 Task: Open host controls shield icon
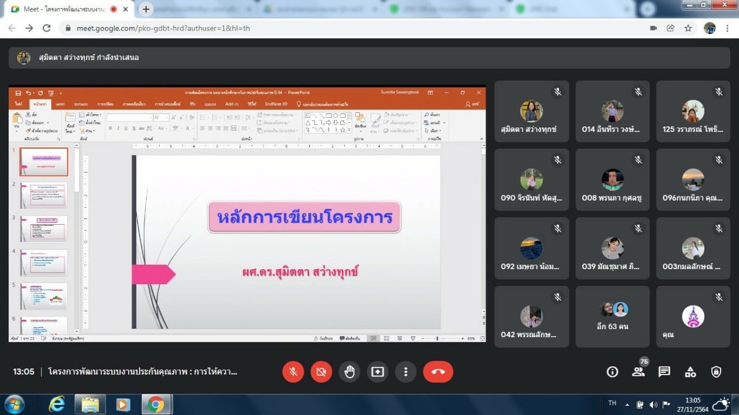tap(716, 372)
